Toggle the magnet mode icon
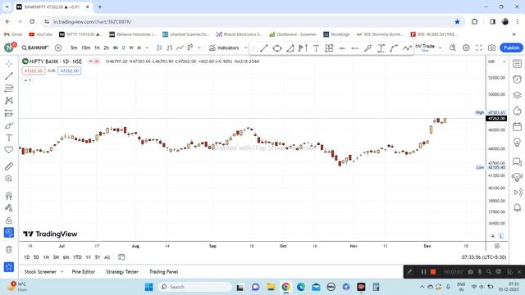The image size is (525, 295). tap(9, 196)
